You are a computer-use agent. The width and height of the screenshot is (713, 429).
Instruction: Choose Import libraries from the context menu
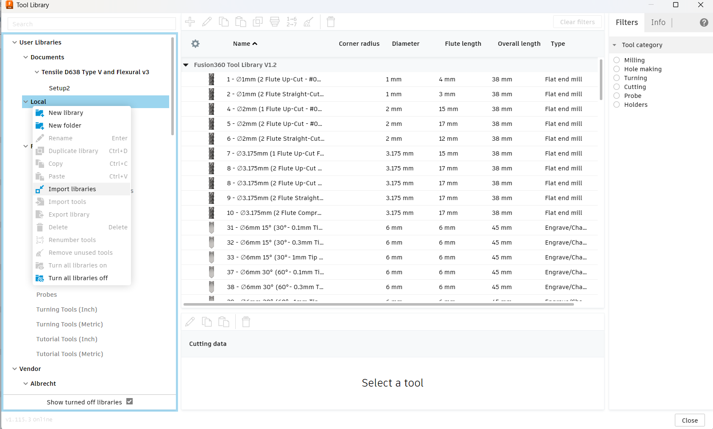82,189
